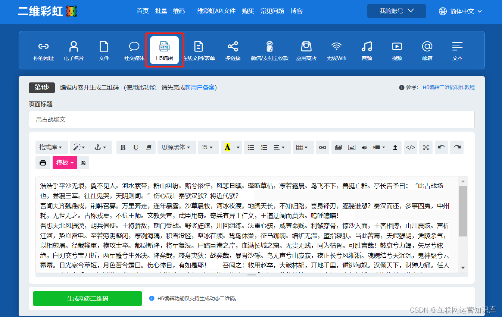The width and height of the screenshot is (502, 317).
Task: Open the 新用户备案 link
Action: click(200, 87)
